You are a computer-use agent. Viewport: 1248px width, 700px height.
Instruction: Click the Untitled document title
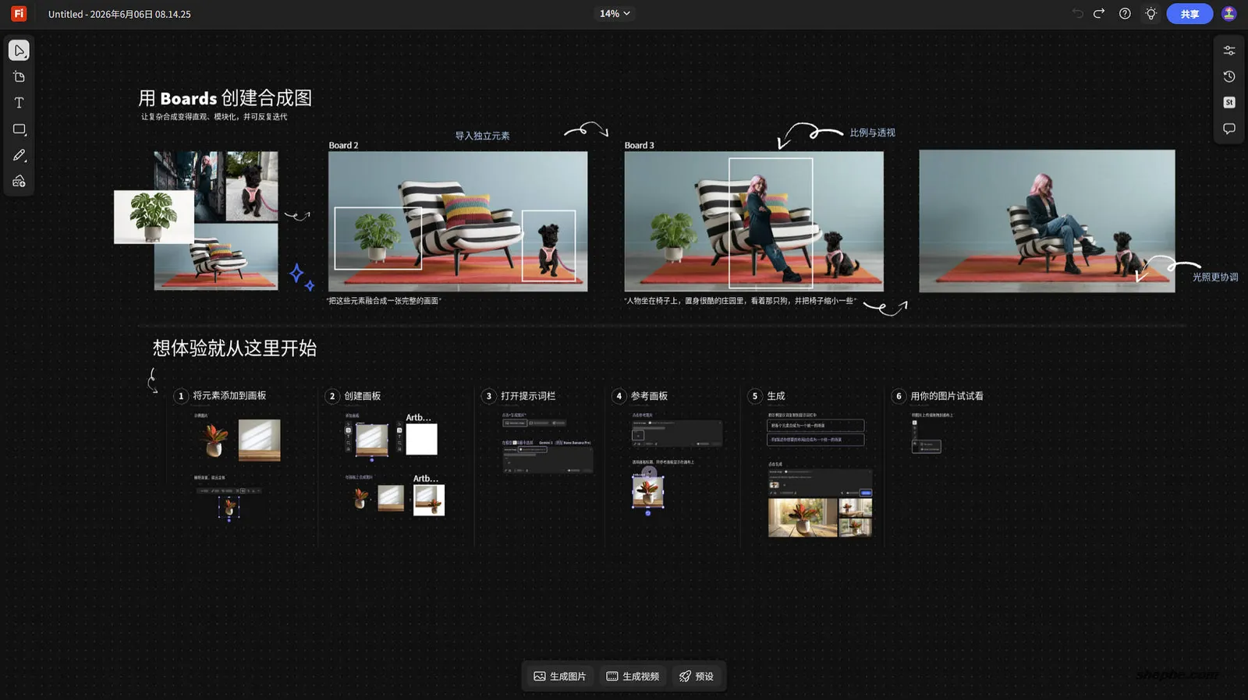click(x=119, y=14)
